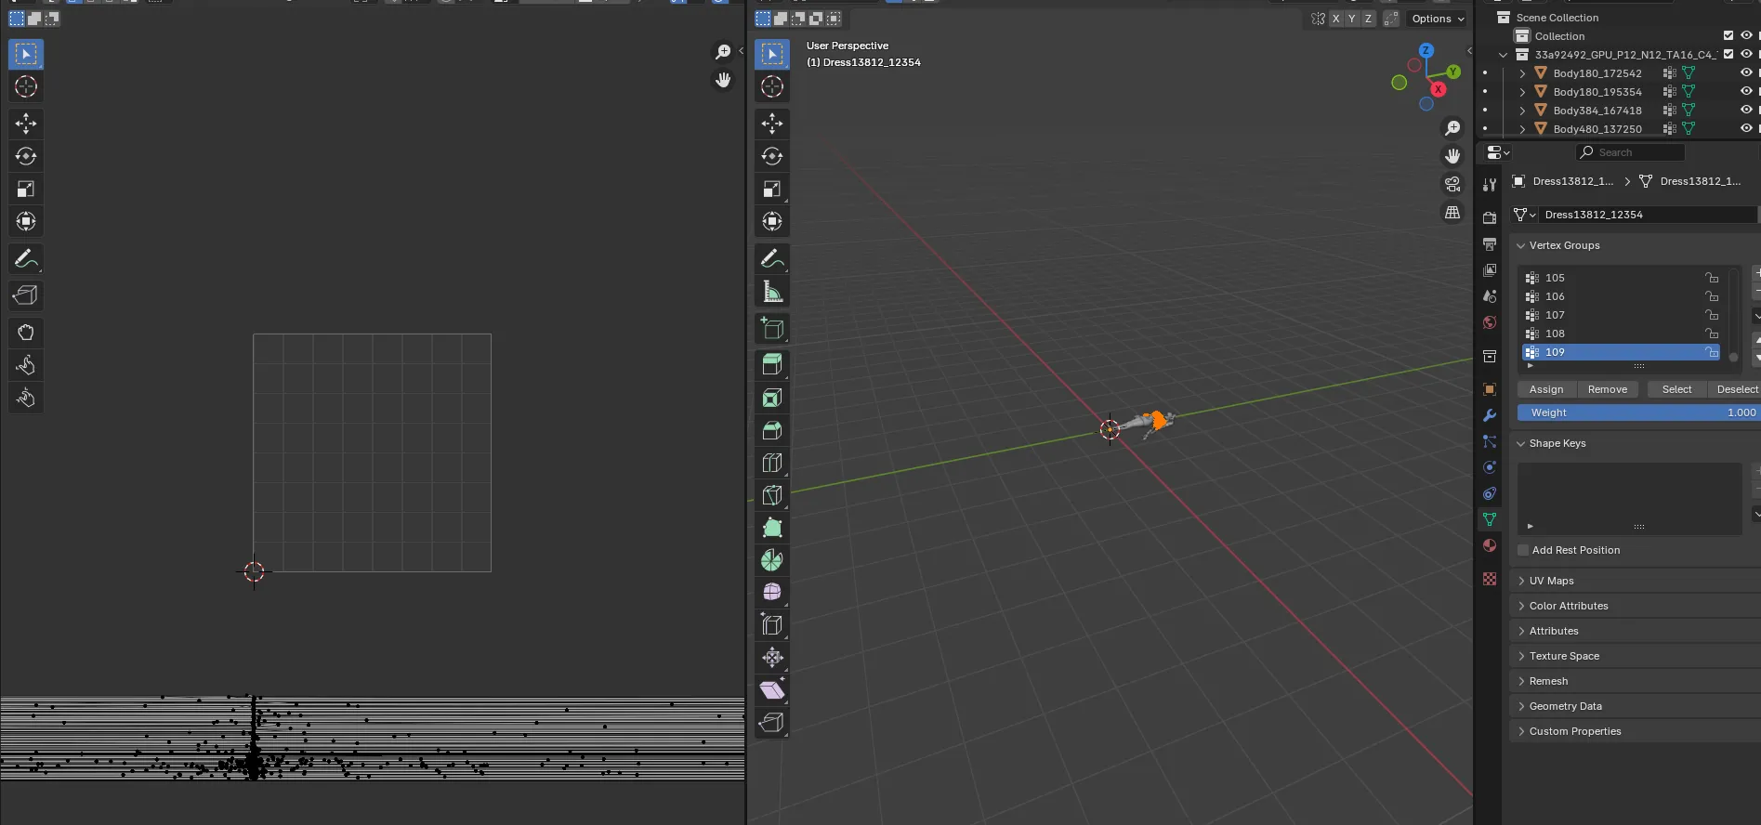Select the Move tool in 3D viewport

click(772, 124)
